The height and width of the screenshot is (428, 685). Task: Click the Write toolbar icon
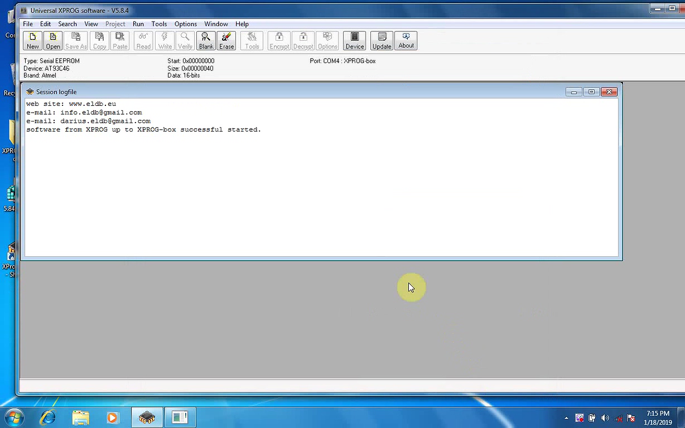click(x=165, y=41)
